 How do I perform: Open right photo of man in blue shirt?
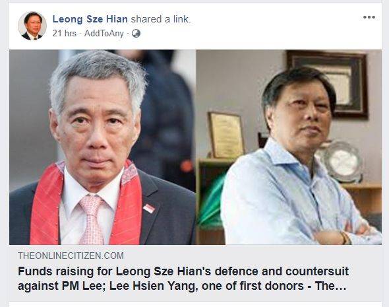click(289, 147)
